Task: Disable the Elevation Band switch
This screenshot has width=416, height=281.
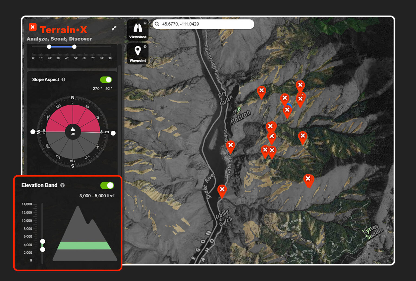Action: [x=107, y=185]
